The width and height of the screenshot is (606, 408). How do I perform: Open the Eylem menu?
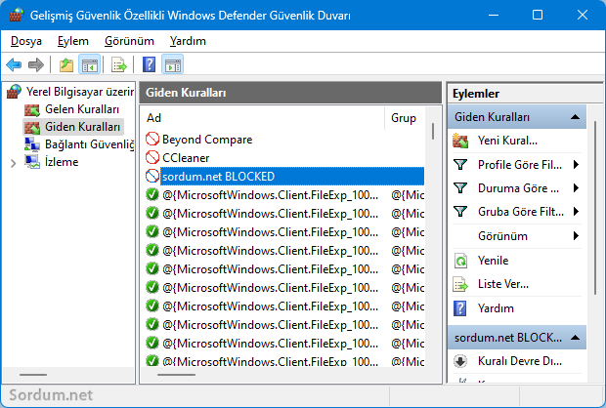73,41
